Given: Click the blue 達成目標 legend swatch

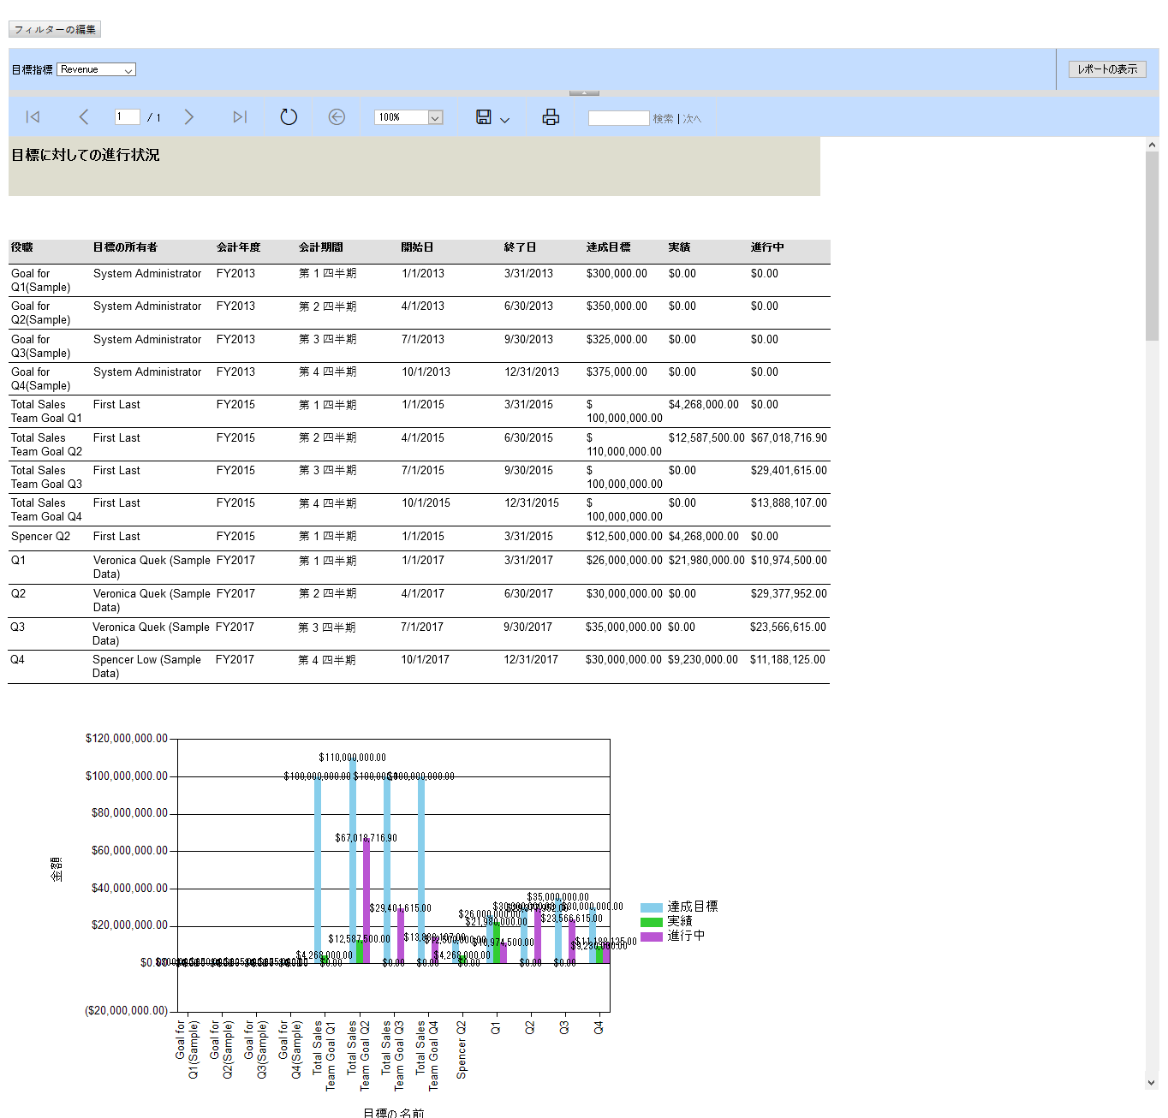Looking at the screenshot, I should click(651, 907).
